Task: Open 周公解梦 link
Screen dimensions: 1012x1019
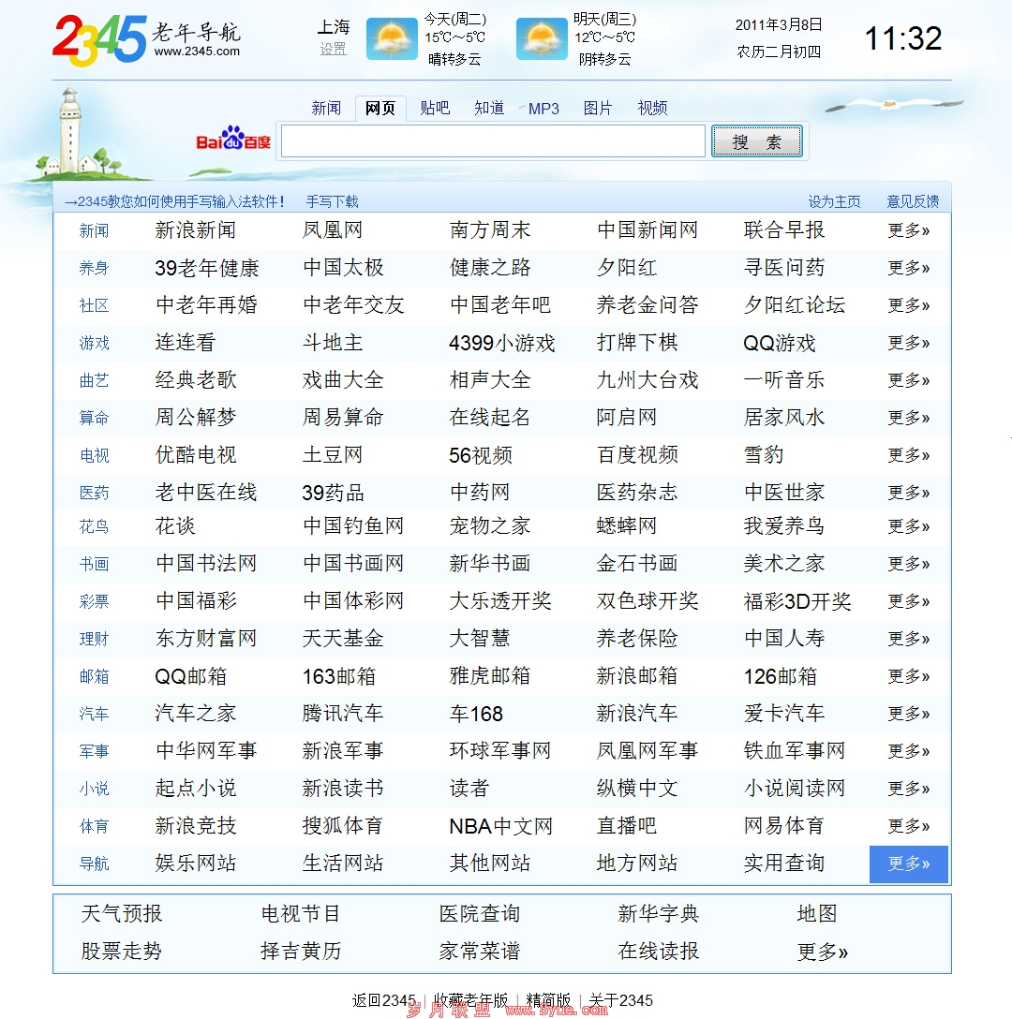Action: click(195, 417)
